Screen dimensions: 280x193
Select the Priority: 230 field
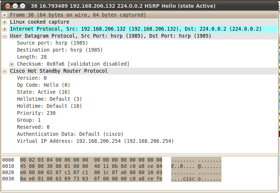36,113
